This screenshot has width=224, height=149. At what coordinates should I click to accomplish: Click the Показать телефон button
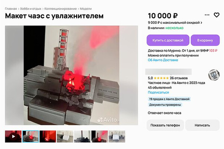coord(165,125)
